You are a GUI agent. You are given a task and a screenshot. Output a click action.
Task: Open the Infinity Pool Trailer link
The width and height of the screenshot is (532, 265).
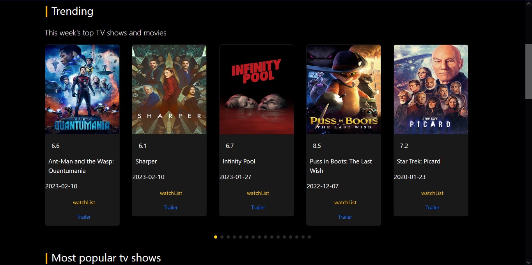(258, 207)
